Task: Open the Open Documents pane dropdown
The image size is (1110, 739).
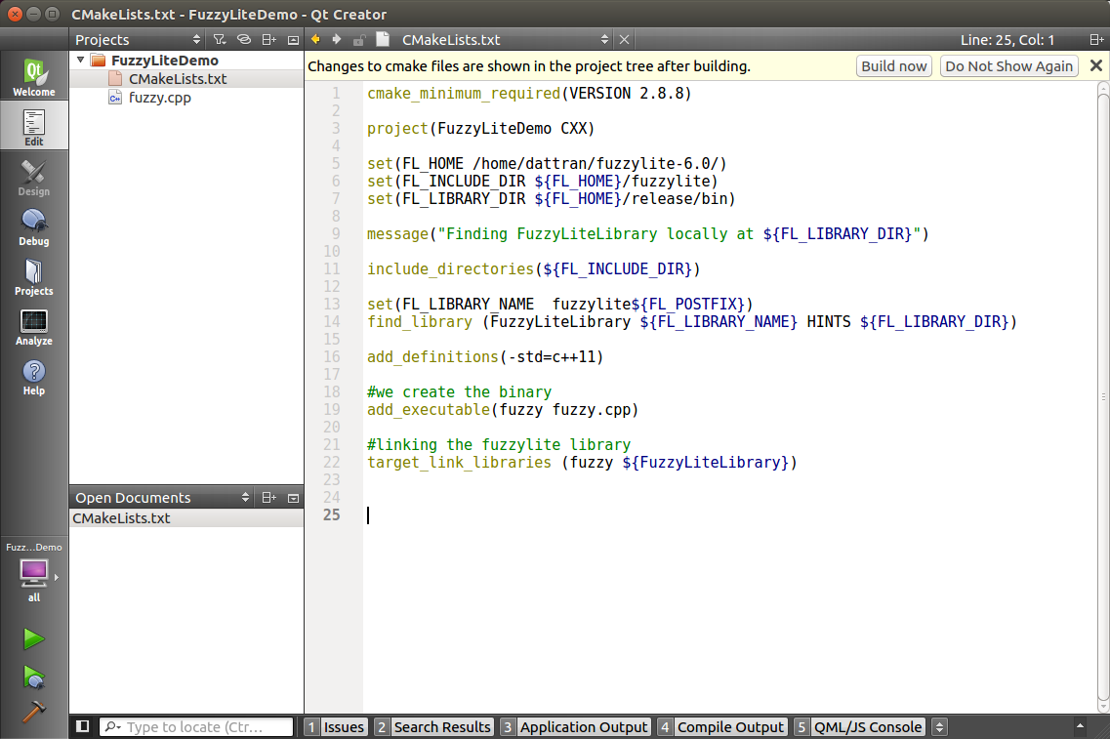Action: pos(162,498)
